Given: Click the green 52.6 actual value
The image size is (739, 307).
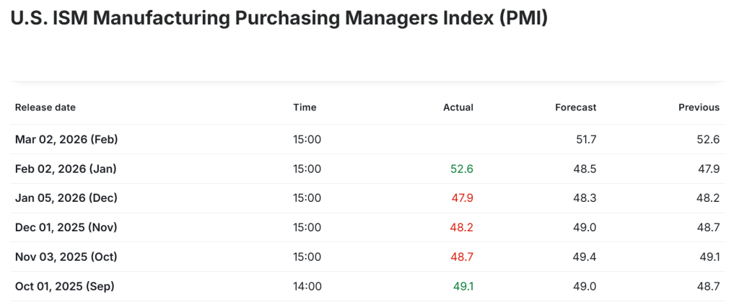Looking at the screenshot, I should pyautogui.click(x=460, y=169).
